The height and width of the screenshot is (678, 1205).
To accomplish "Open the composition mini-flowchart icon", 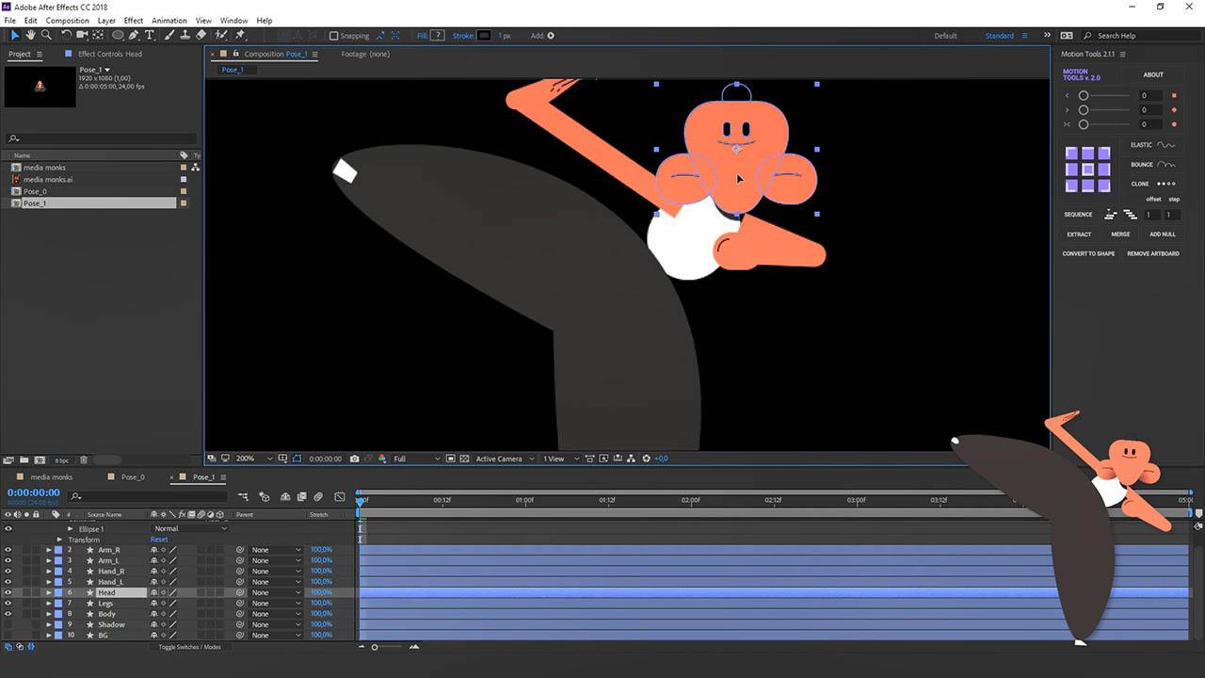I will coord(243,496).
